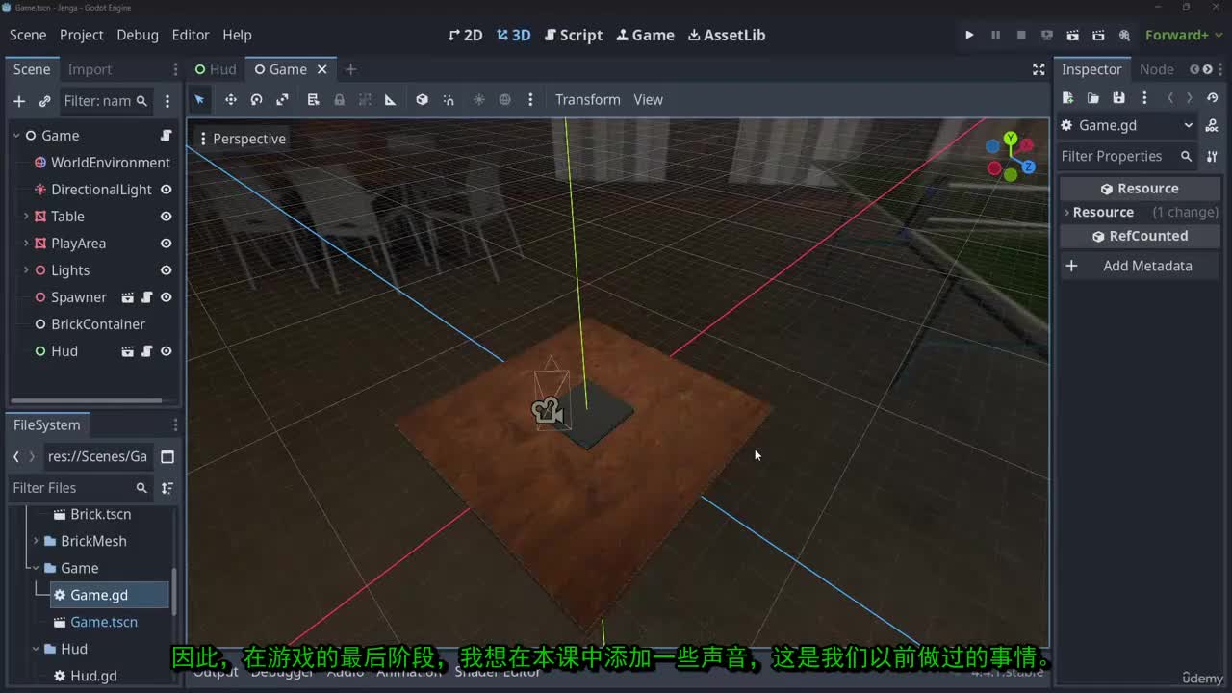Image resolution: width=1232 pixels, height=693 pixels.
Task: Add a new child node
Action: [x=19, y=100]
